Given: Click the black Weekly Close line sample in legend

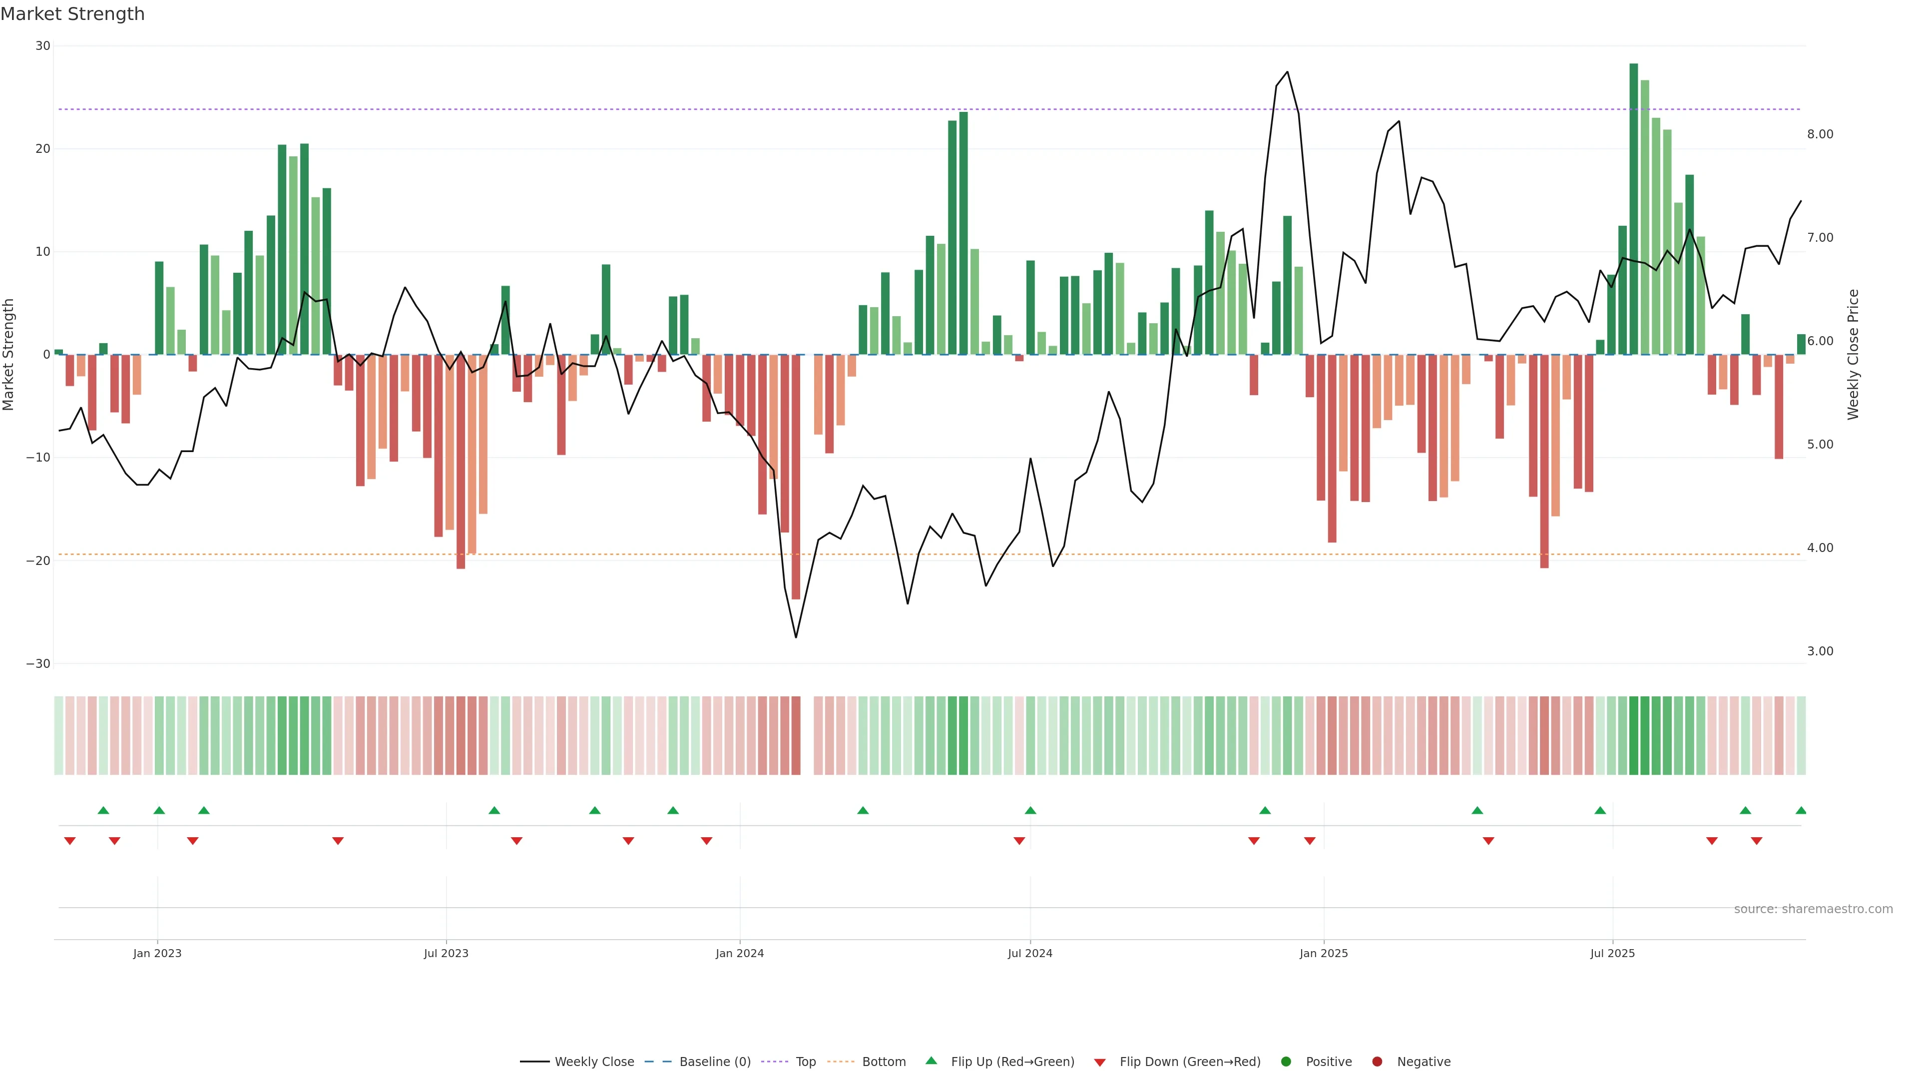Looking at the screenshot, I should click(x=534, y=1062).
